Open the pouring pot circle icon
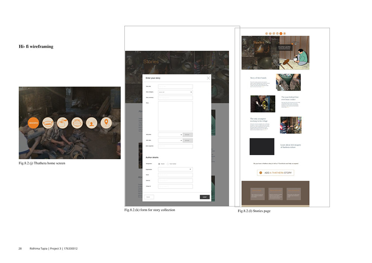This screenshot has height=263, width=372. [x=62, y=123]
